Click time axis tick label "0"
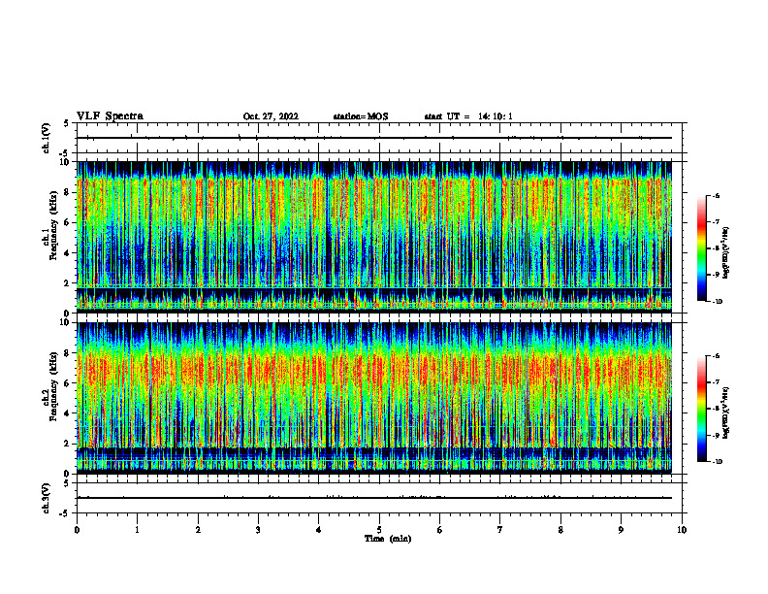This screenshot has width=768, height=594. click(77, 530)
